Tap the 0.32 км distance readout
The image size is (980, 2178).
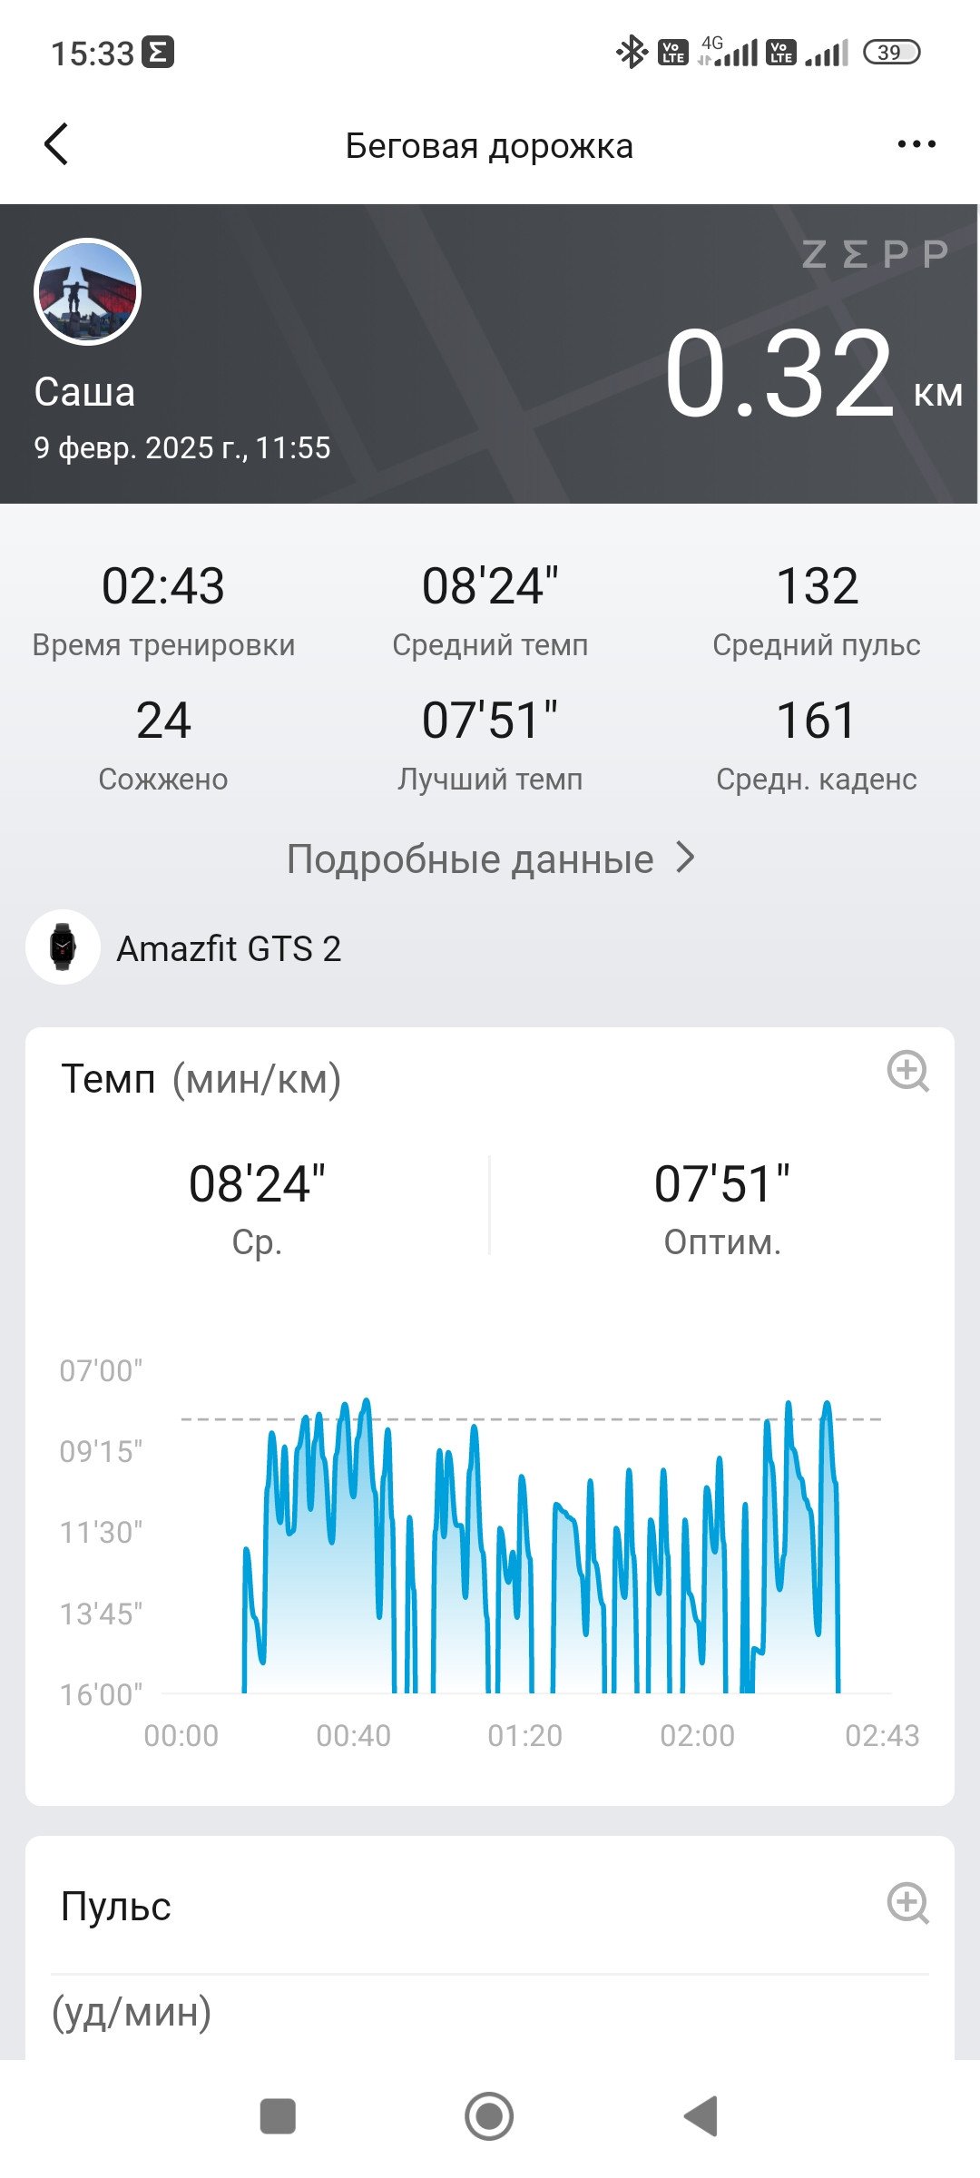813,374
